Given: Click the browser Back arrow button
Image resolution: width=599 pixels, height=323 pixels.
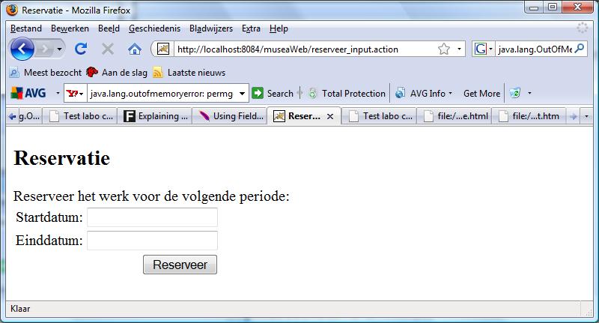Looking at the screenshot, I should pos(23,49).
